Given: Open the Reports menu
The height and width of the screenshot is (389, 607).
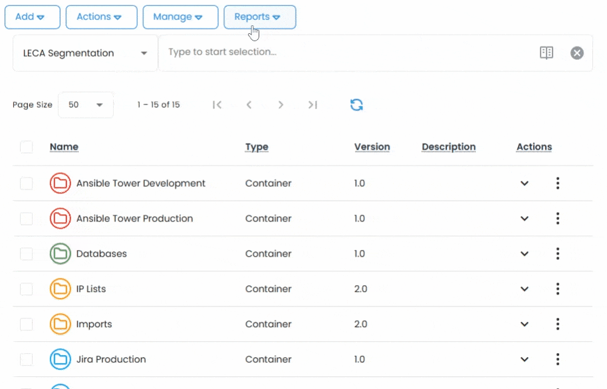Looking at the screenshot, I should coord(259,17).
